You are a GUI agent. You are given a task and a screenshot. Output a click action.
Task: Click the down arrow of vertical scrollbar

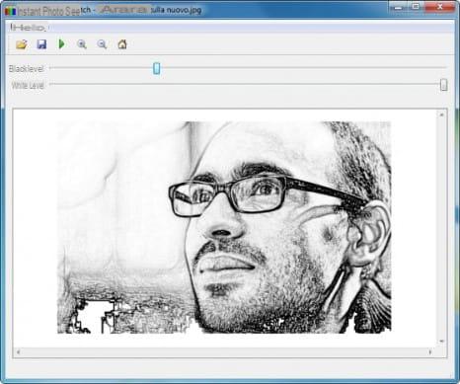[441, 342]
